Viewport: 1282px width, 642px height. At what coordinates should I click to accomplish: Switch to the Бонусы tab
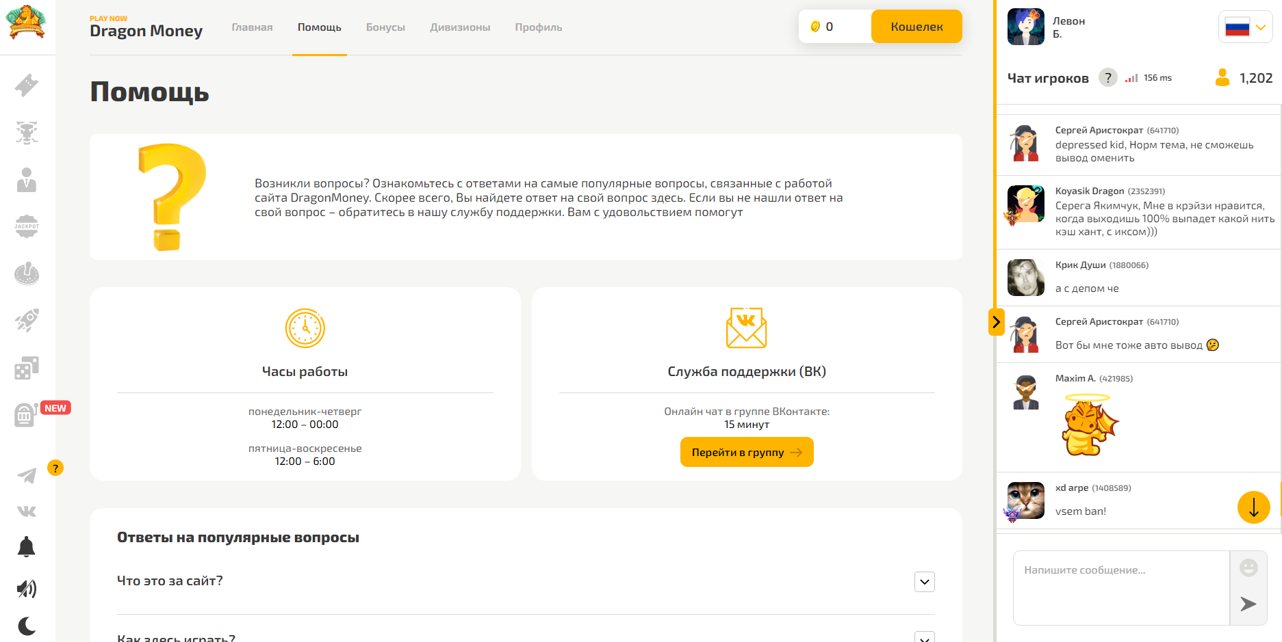click(x=385, y=27)
